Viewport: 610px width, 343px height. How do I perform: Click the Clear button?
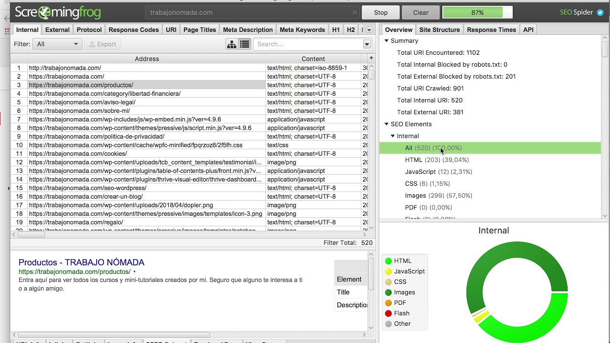tap(421, 12)
